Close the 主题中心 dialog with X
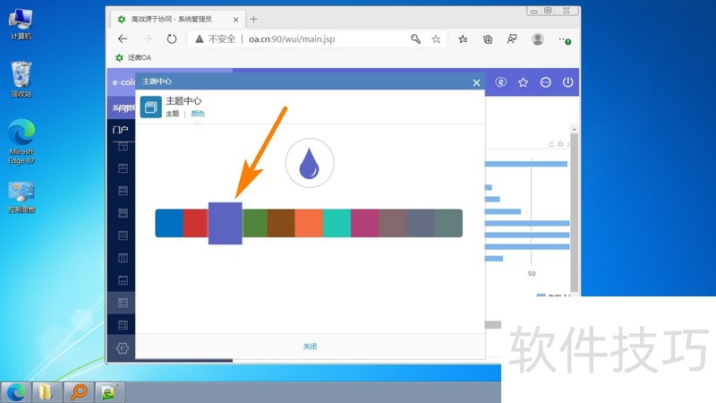This screenshot has height=403, width=716. click(476, 82)
